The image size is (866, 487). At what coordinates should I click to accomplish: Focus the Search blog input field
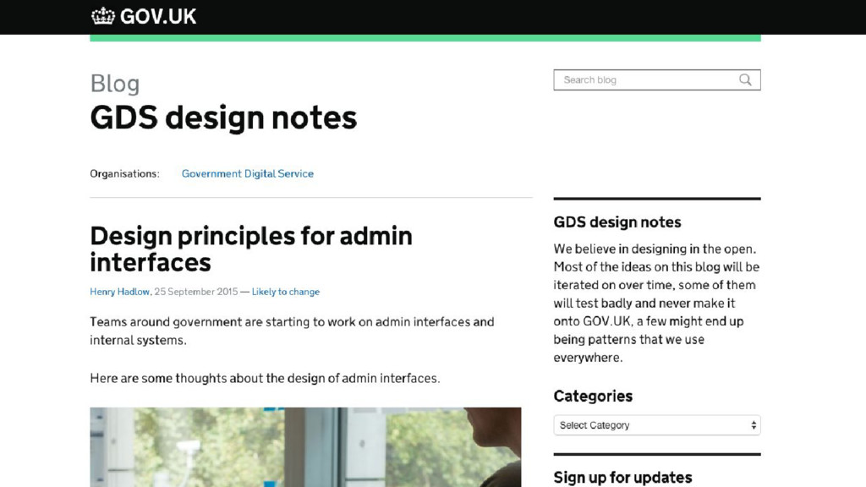point(656,80)
